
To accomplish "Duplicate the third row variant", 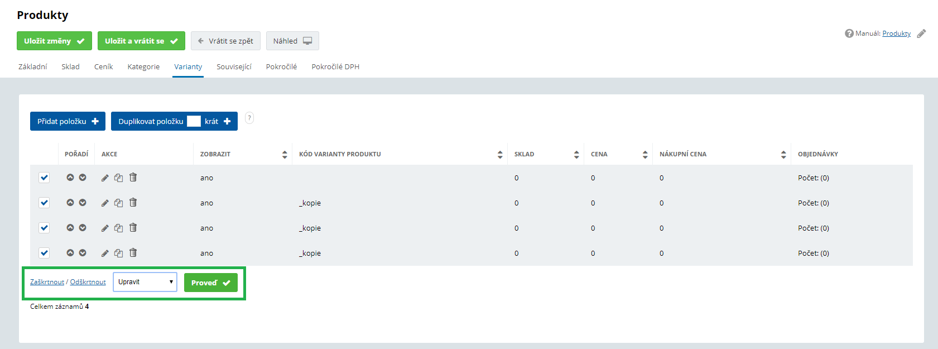I will coord(118,228).
